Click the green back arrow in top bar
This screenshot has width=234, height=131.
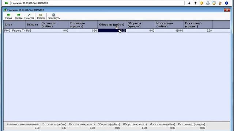6,3
